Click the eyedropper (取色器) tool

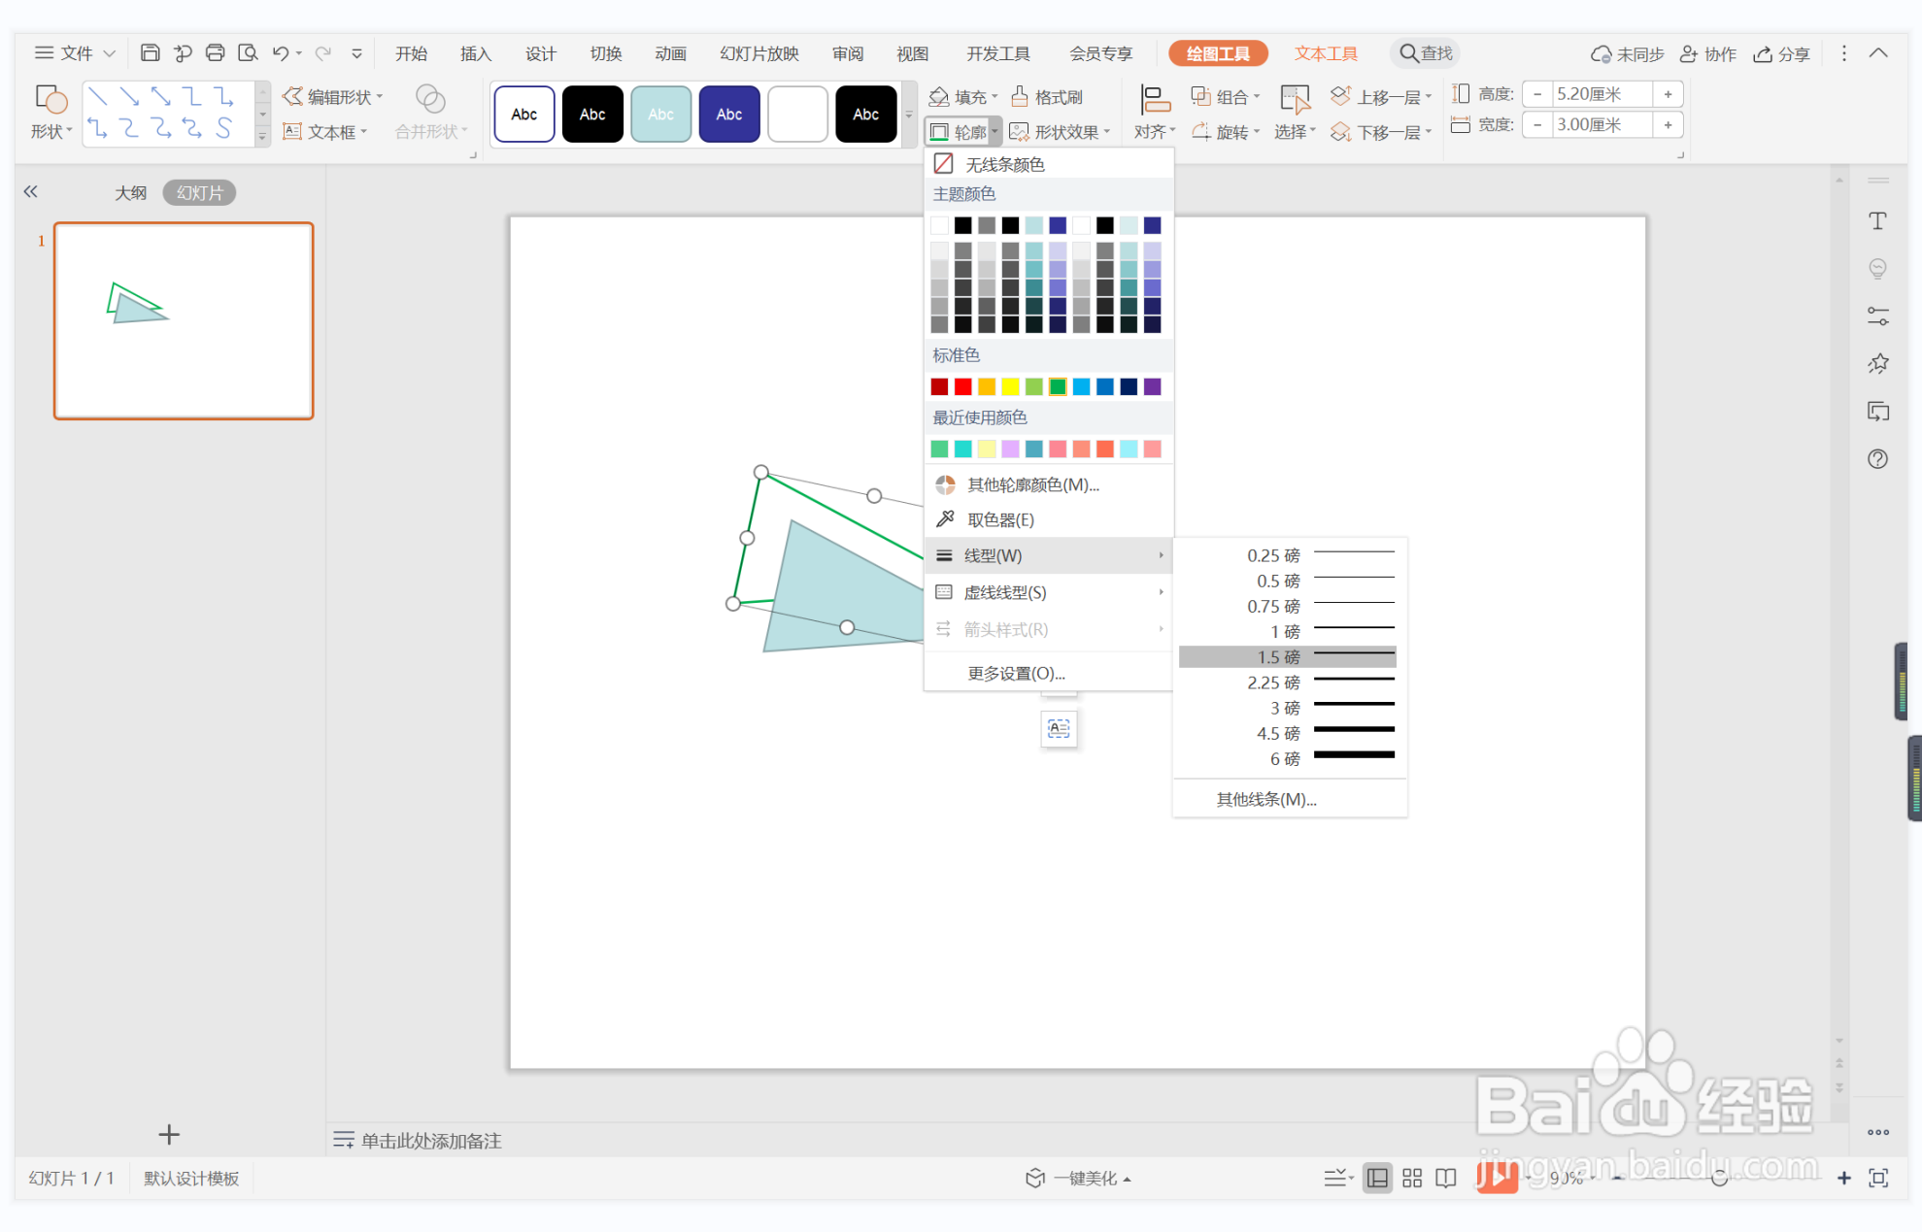999,519
